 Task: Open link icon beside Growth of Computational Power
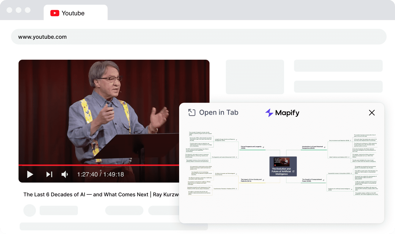pyautogui.click(x=323, y=180)
